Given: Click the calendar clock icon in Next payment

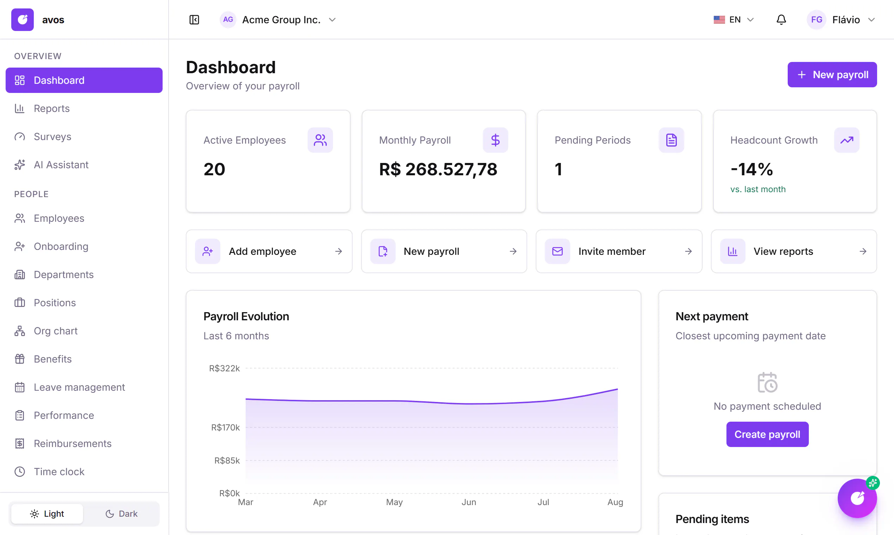Looking at the screenshot, I should coord(768,382).
